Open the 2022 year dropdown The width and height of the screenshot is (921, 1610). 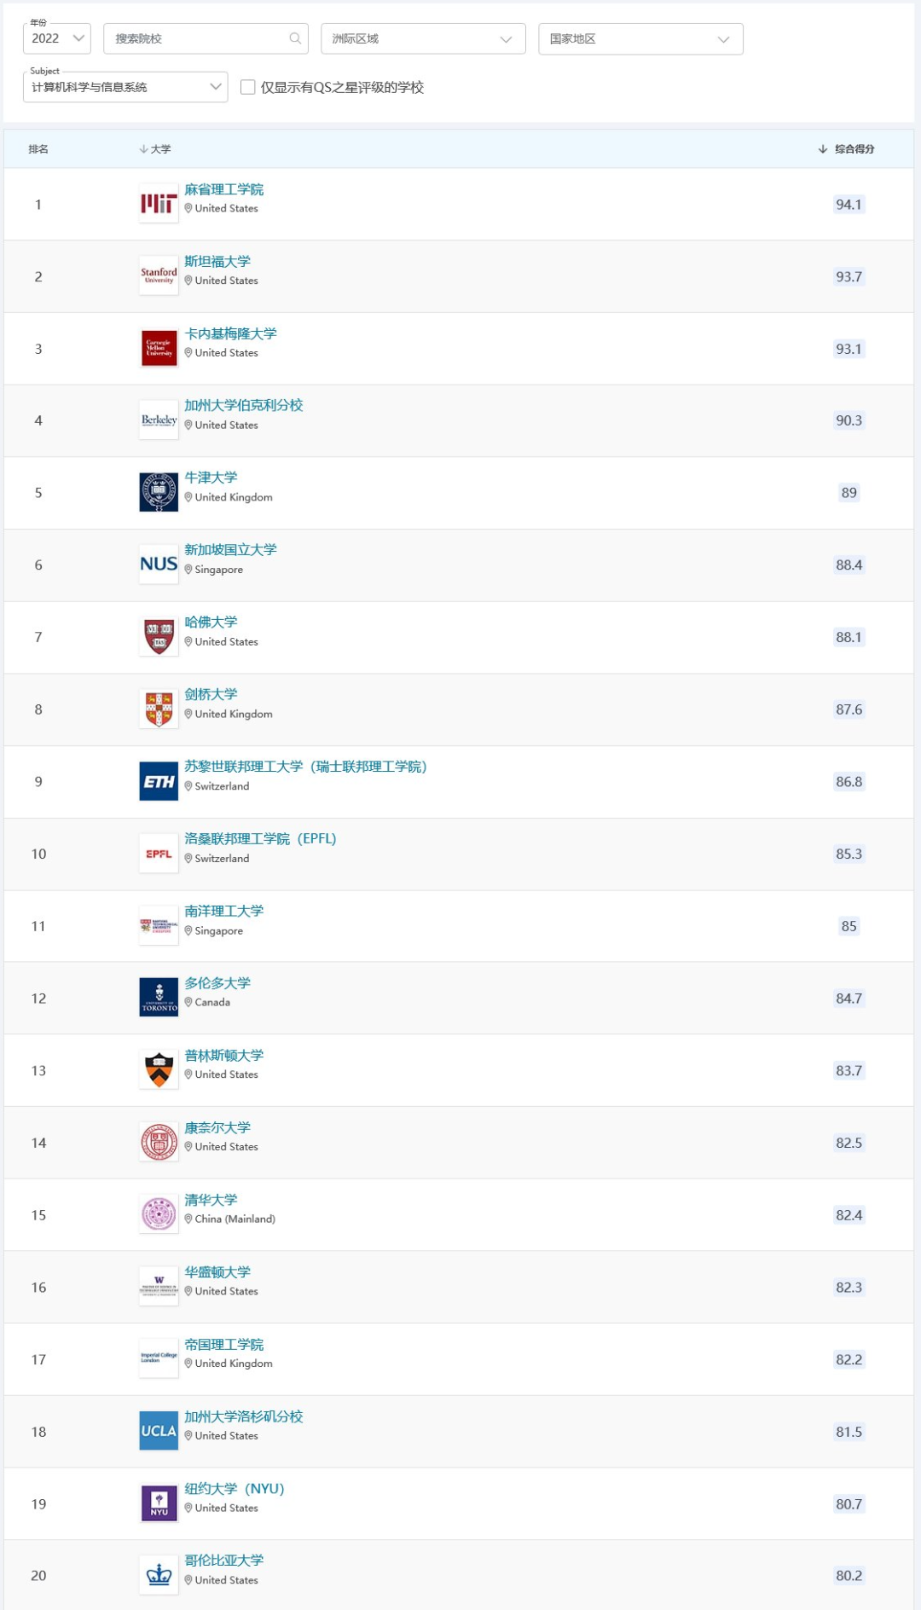point(57,38)
